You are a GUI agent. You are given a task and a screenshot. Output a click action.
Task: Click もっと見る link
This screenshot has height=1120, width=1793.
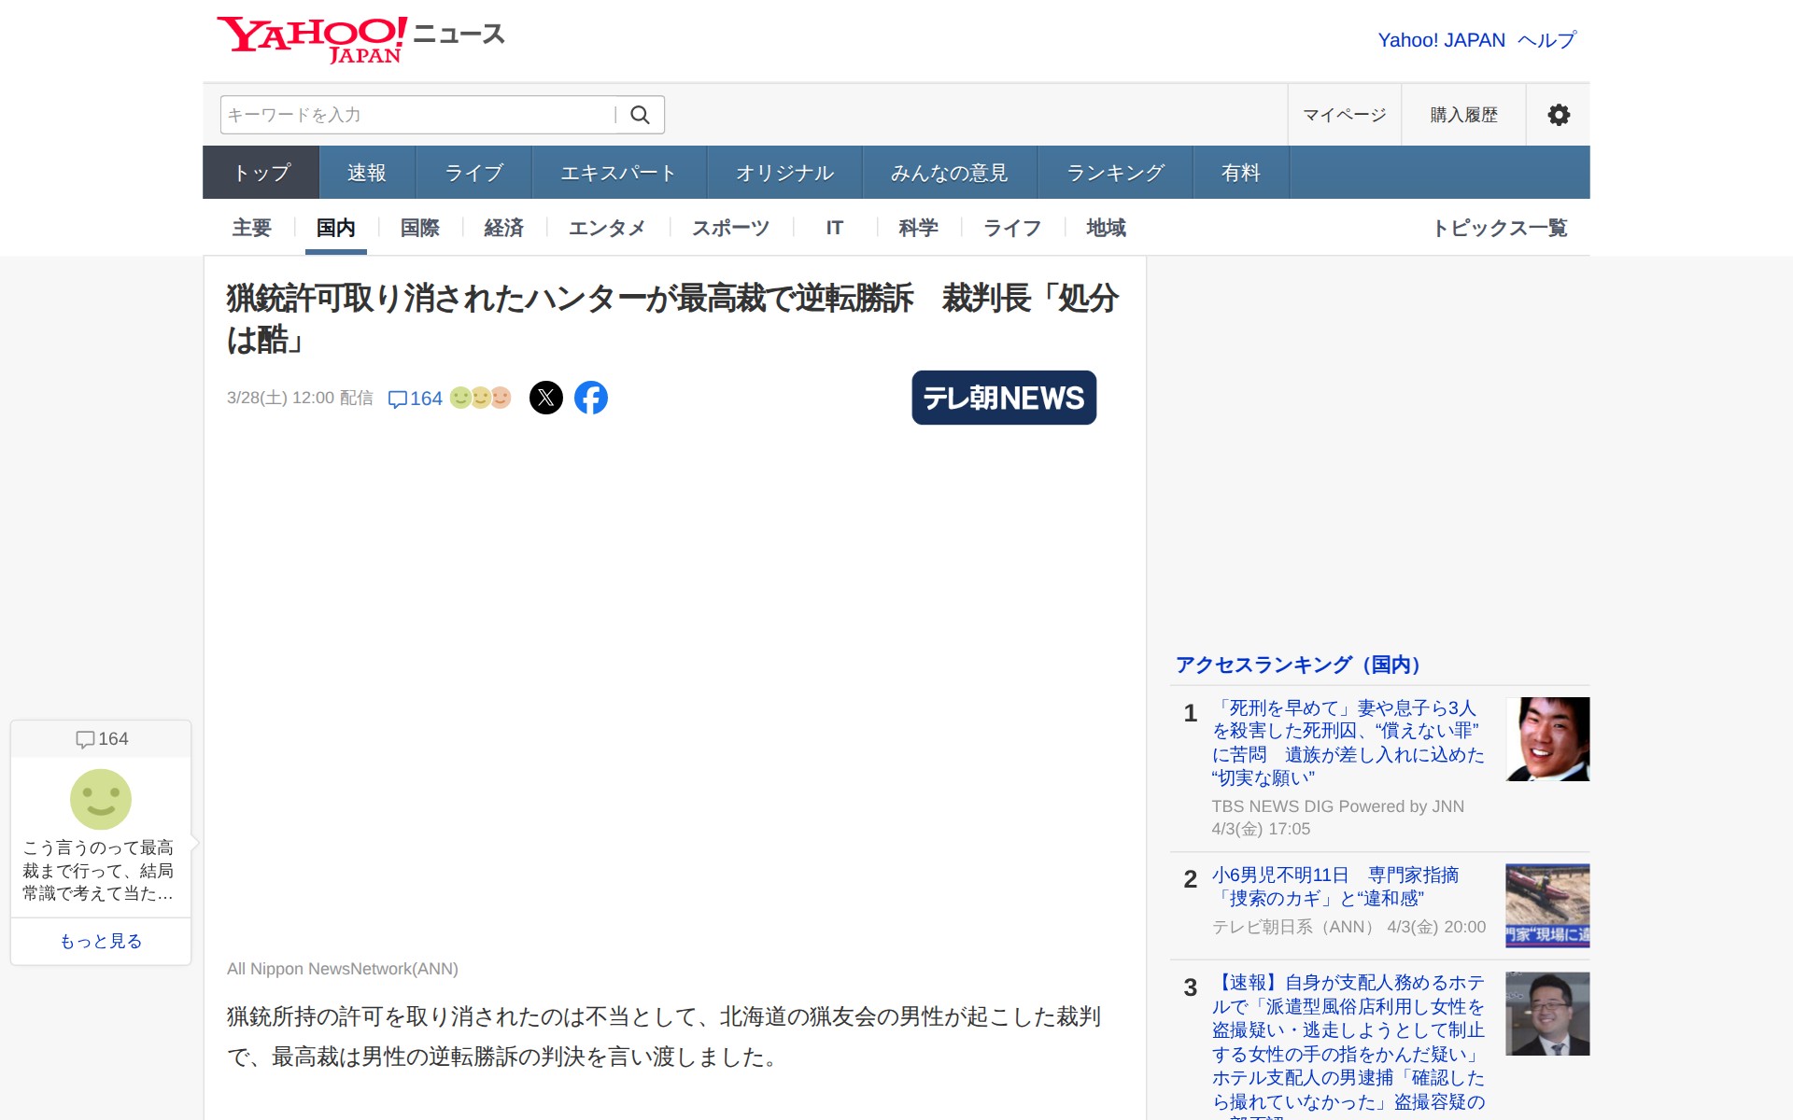click(101, 941)
